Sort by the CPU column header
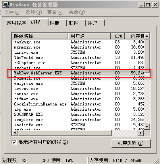This screenshot has width=160, height=164. 118,36
